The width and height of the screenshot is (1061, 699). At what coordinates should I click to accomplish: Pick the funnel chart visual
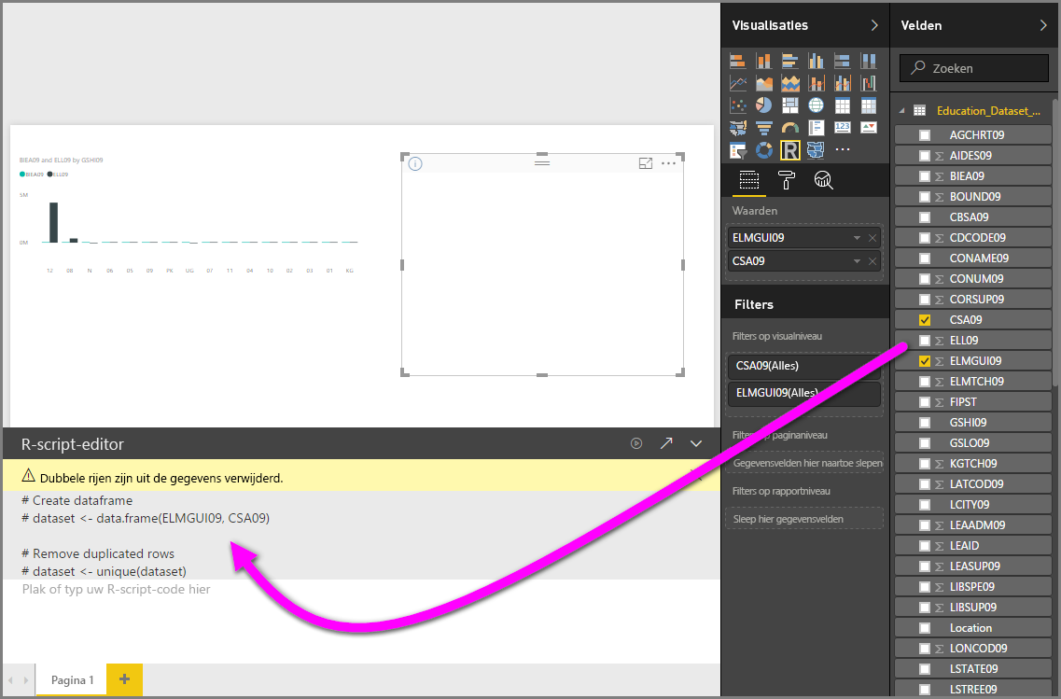(x=764, y=128)
